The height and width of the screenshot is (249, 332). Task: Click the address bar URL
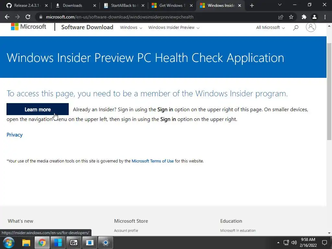tap(120, 17)
